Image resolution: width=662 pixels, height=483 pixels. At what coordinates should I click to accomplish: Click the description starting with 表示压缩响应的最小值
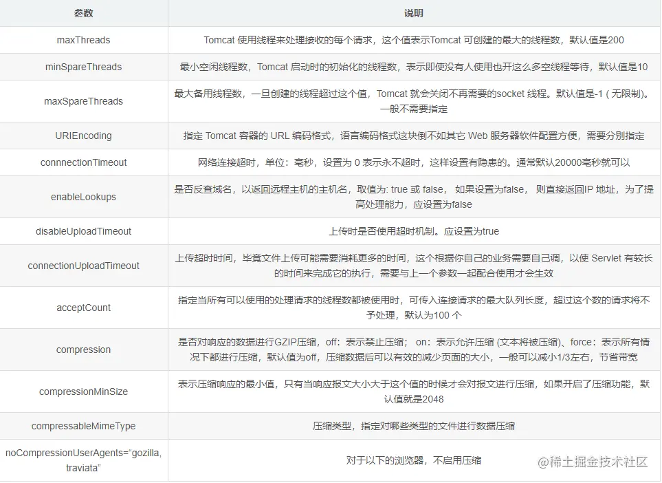[414, 391]
